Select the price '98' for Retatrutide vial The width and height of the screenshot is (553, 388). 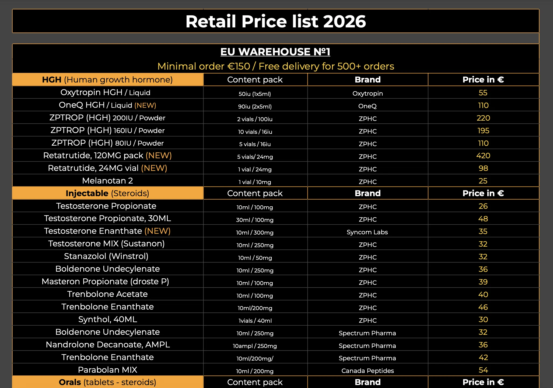(x=483, y=168)
